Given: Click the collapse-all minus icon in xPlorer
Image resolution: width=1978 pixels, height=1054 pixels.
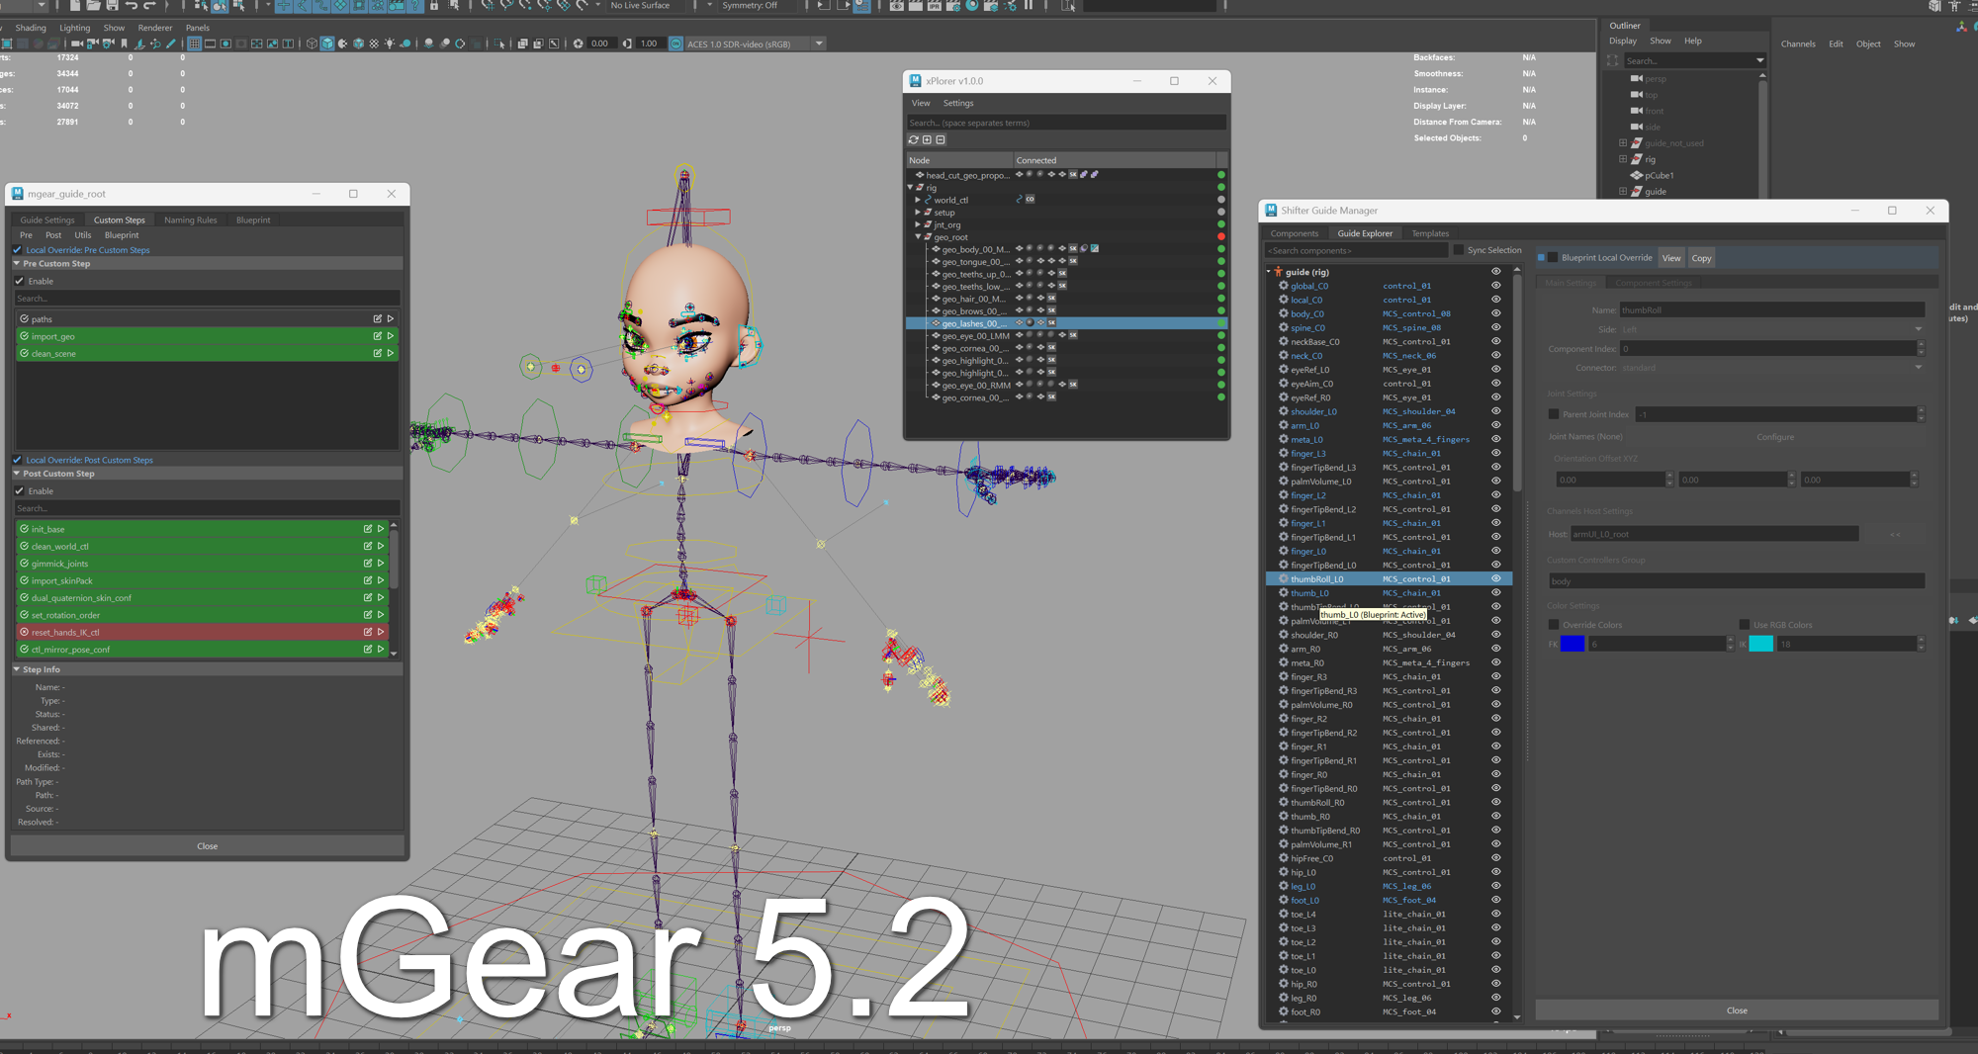Looking at the screenshot, I should [x=942, y=139].
